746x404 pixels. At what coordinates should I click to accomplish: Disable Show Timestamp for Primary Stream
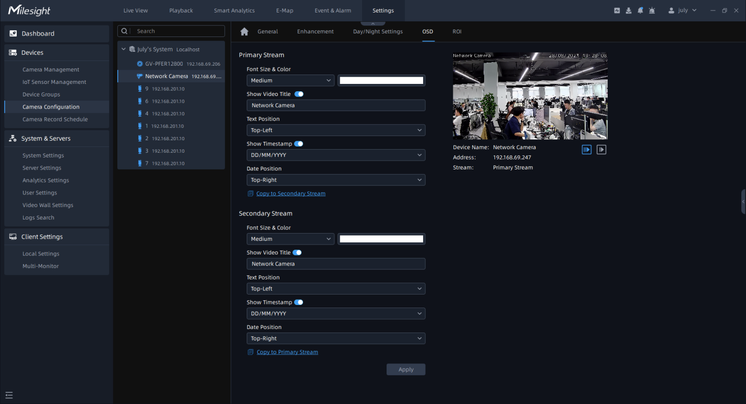[x=298, y=144]
